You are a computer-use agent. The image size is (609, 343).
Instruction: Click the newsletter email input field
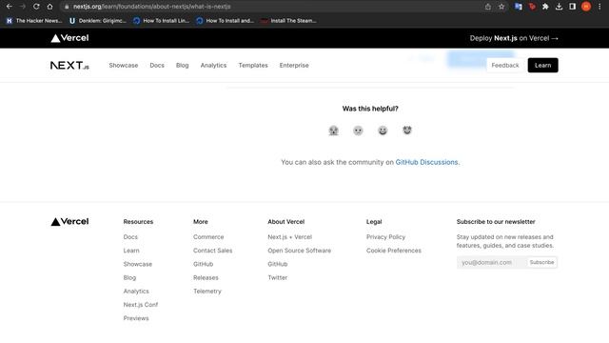pyautogui.click(x=491, y=263)
